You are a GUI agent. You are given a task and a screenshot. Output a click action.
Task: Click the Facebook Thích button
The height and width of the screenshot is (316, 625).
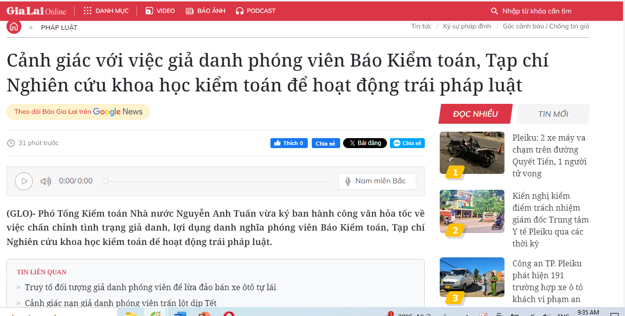pos(289,143)
